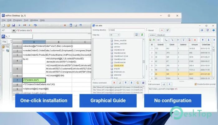The image size is (218, 125).
Task: Click the browse icon next to Filter file
Action: 136,35
